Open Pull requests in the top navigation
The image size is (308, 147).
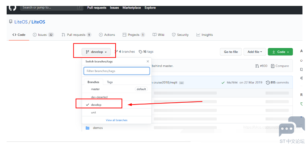(x=97, y=8)
